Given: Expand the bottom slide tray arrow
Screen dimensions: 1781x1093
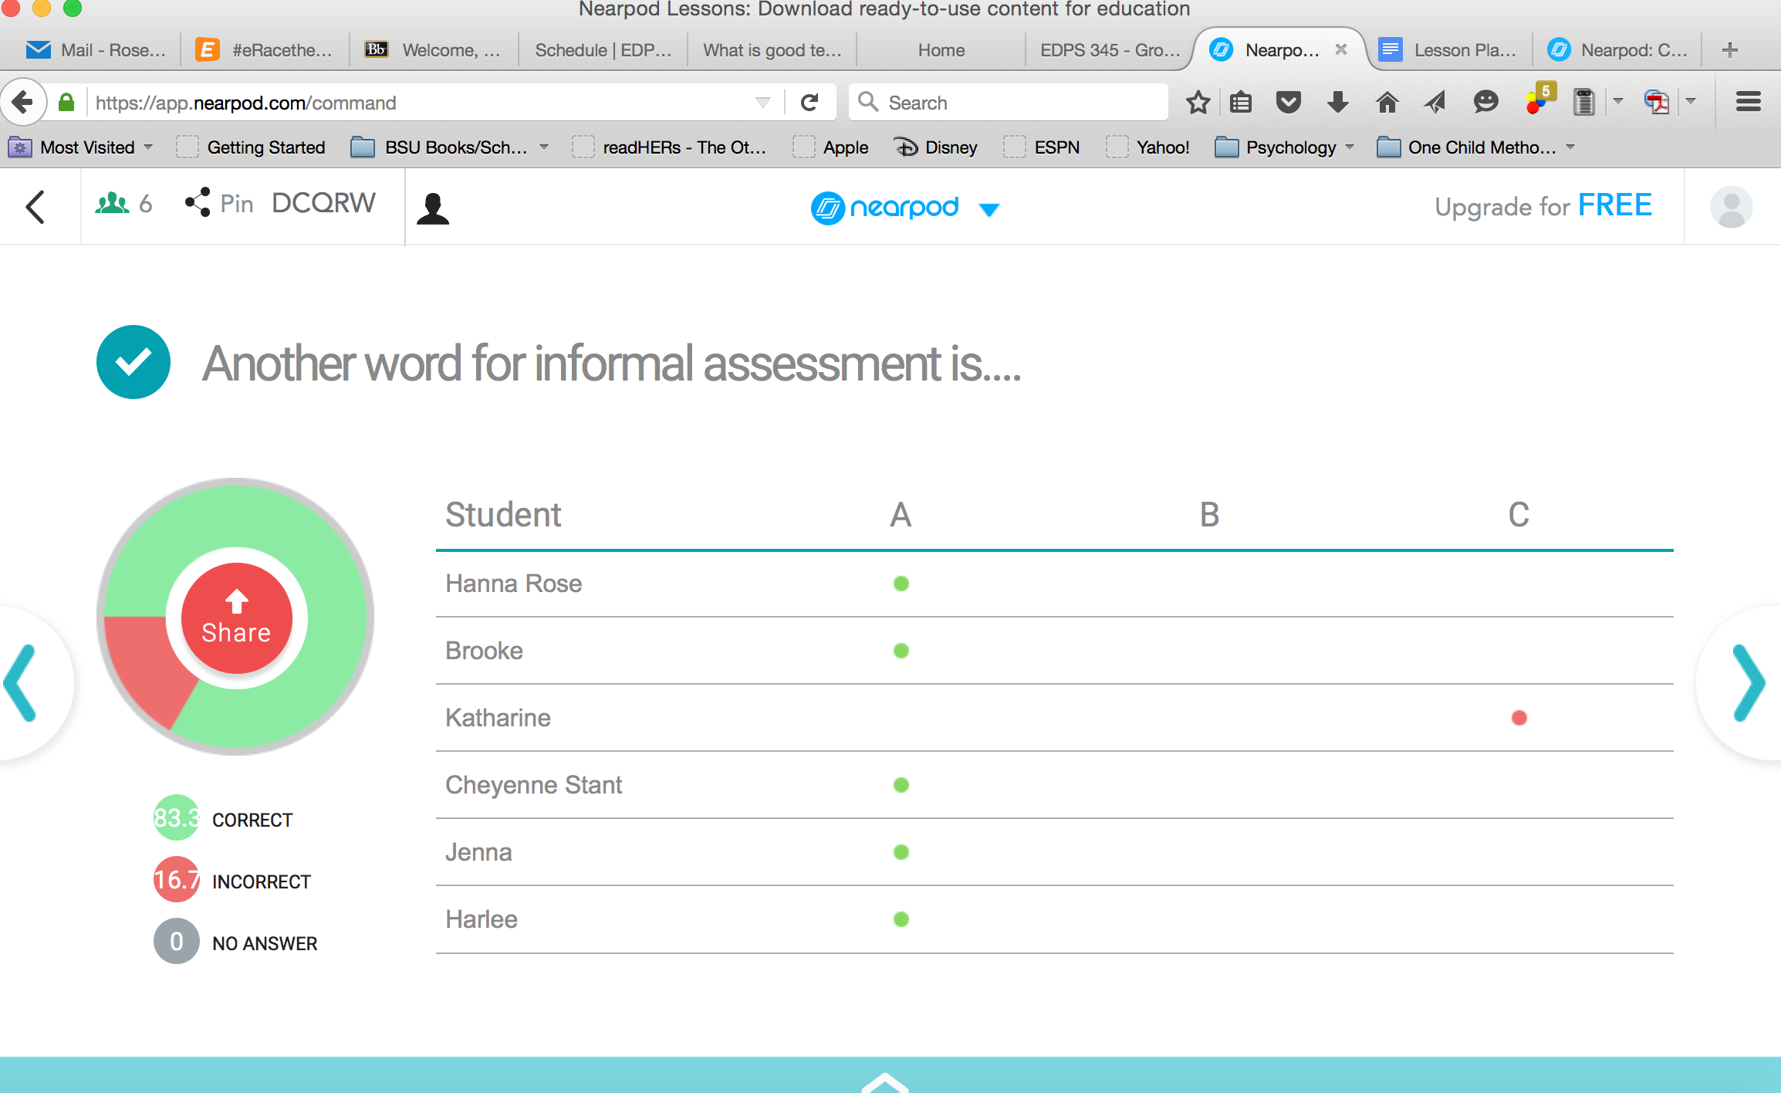Looking at the screenshot, I should click(884, 1081).
